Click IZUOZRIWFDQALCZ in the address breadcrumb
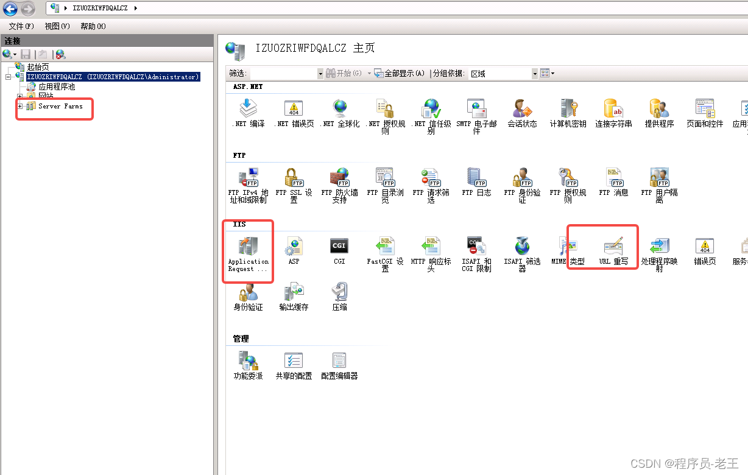The image size is (748, 475). tap(101, 8)
